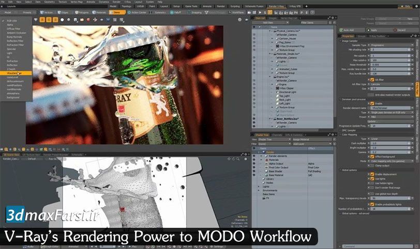
Task: Click the V-Ray Environment Fog item icon
Action: [277, 46]
